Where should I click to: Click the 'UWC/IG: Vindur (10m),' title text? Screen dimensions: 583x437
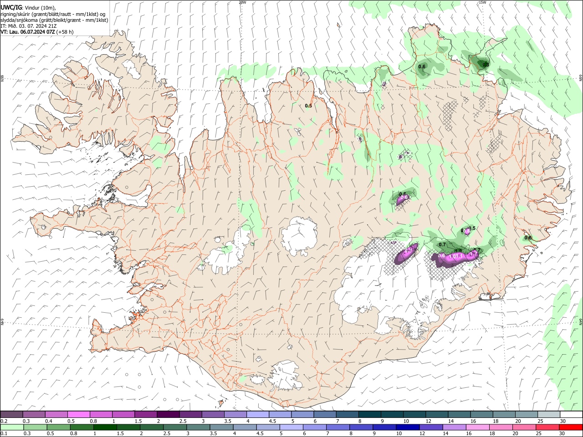pos(28,8)
